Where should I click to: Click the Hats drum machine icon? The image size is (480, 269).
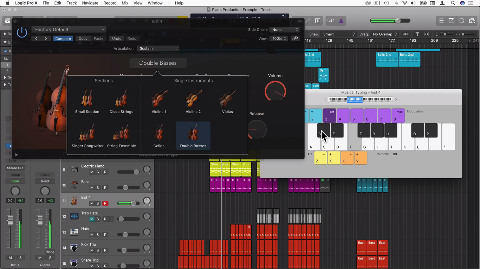(x=74, y=232)
